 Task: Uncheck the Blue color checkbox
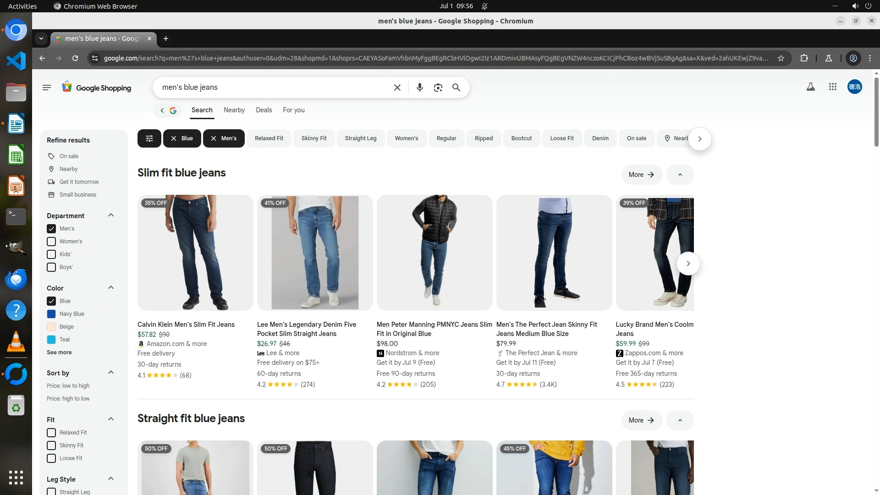51,301
